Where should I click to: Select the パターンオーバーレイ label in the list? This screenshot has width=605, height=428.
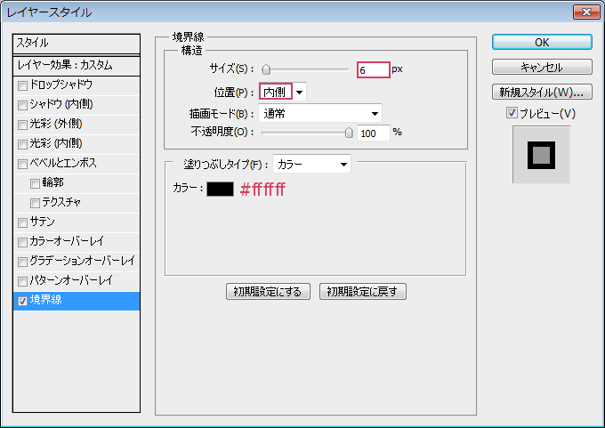pos(71,280)
